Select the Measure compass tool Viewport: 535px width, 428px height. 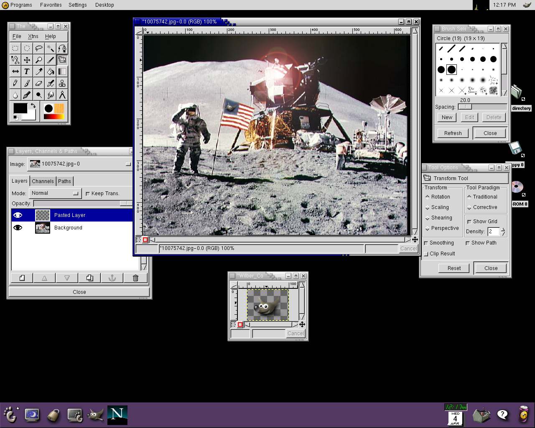click(x=62, y=95)
